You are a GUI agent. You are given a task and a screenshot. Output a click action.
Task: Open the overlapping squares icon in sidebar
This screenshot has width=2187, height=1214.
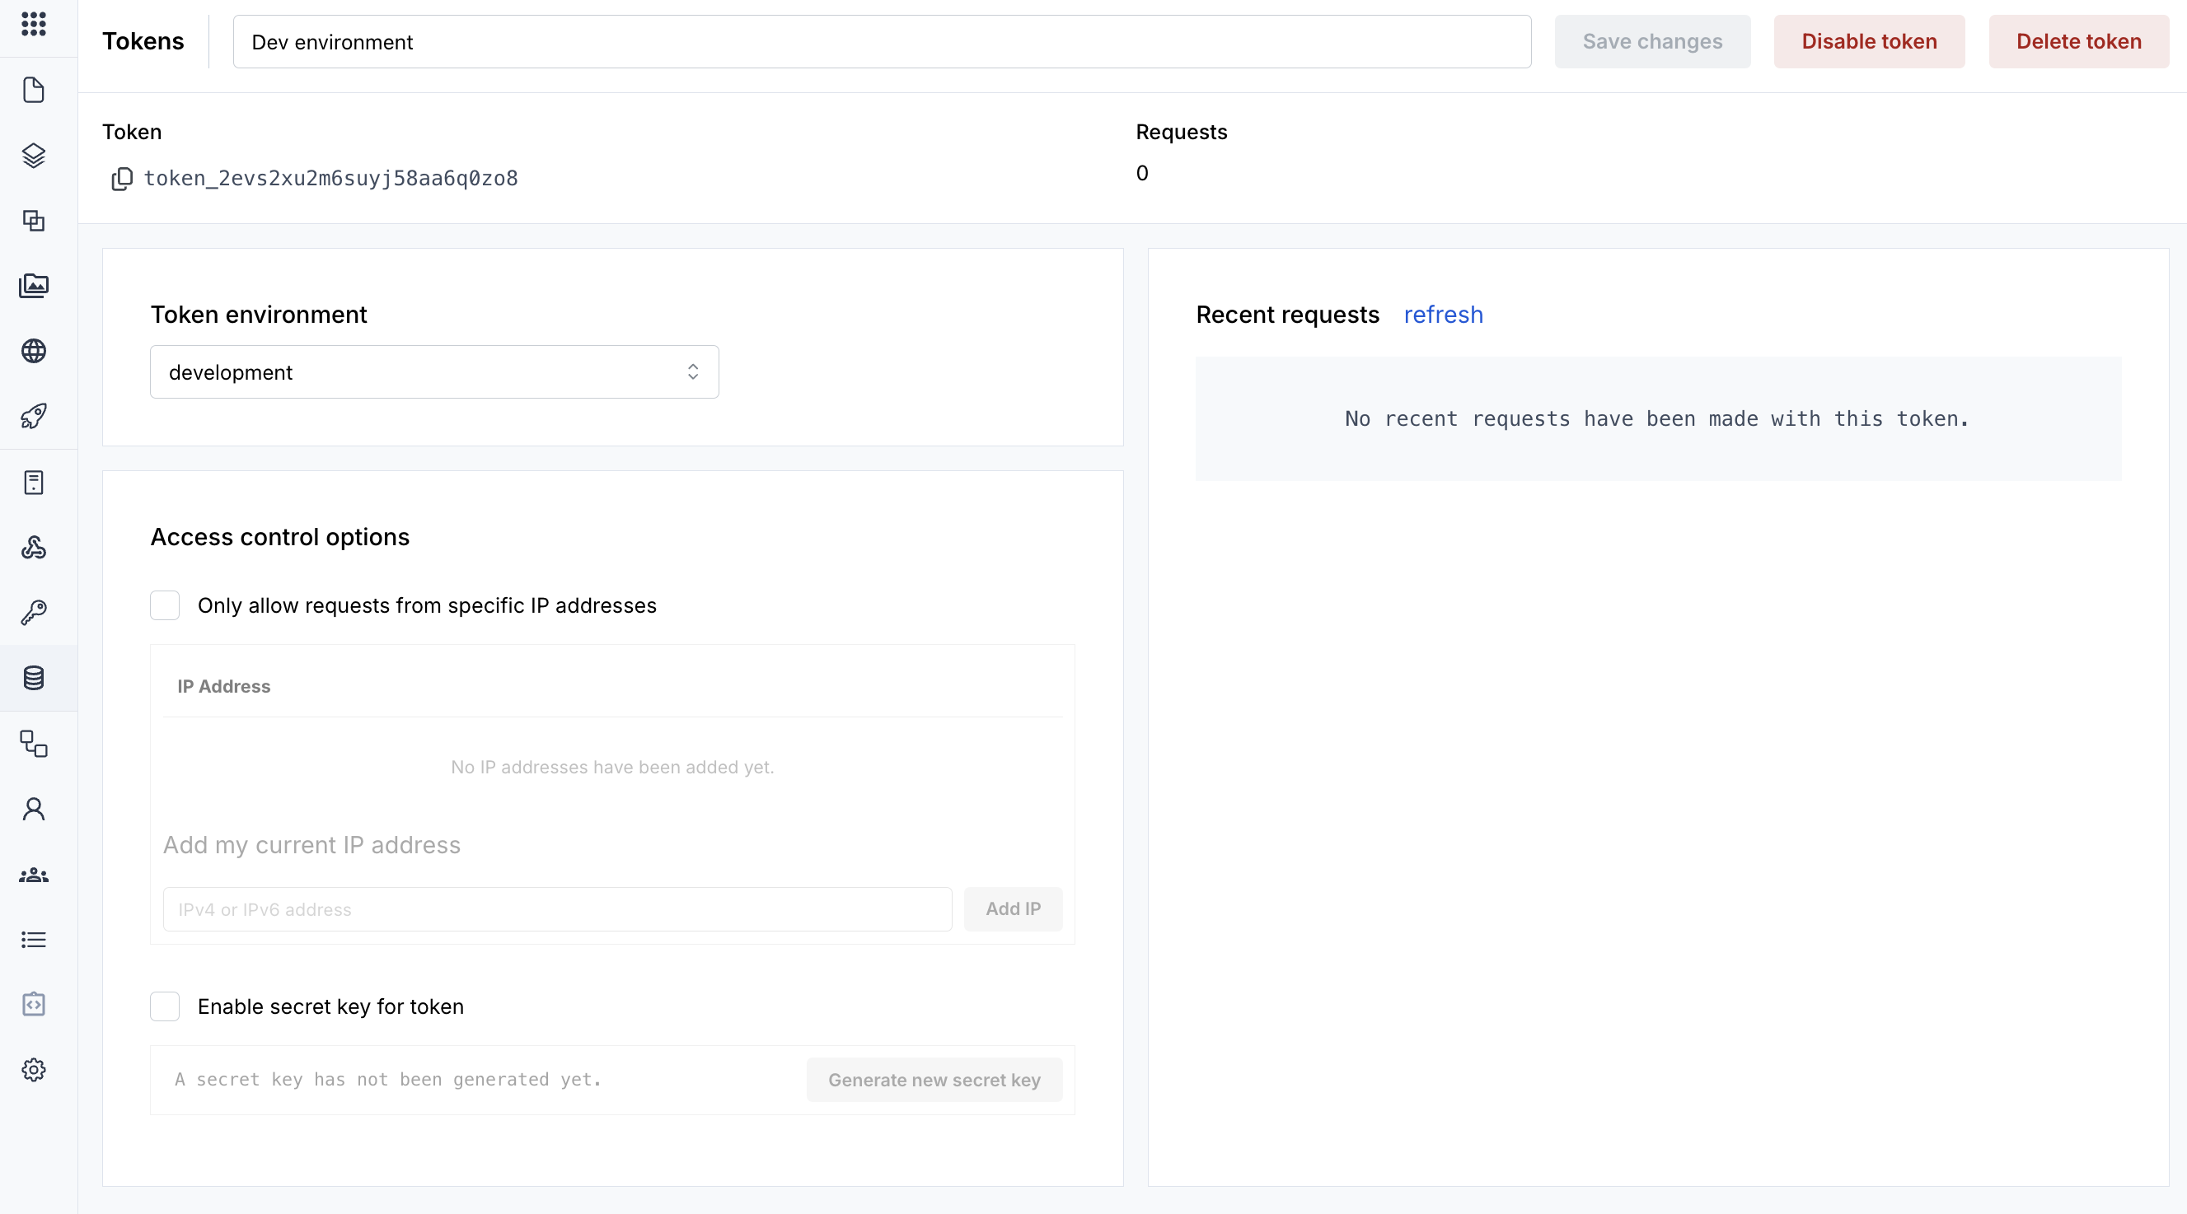pos(34,221)
